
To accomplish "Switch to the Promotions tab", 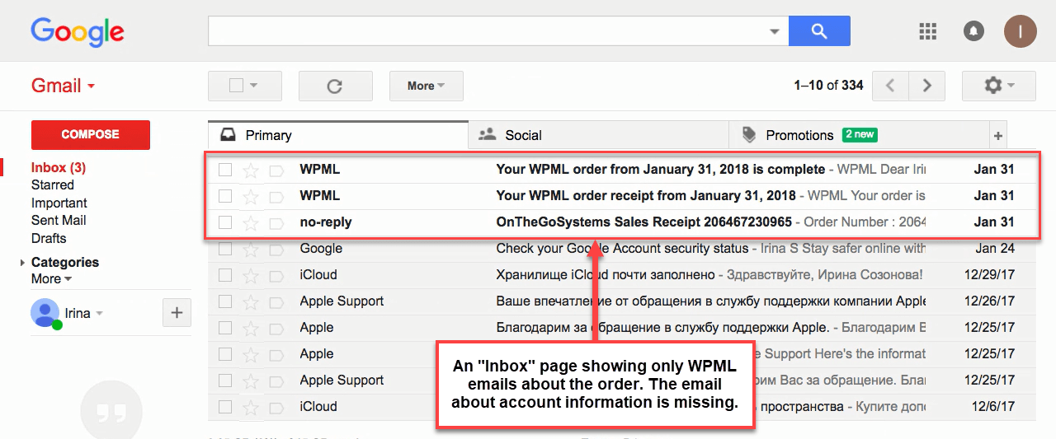I will [x=859, y=135].
